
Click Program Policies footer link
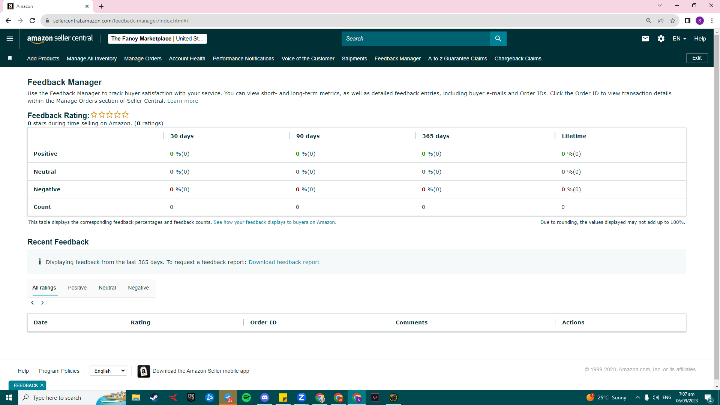[x=59, y=371]
